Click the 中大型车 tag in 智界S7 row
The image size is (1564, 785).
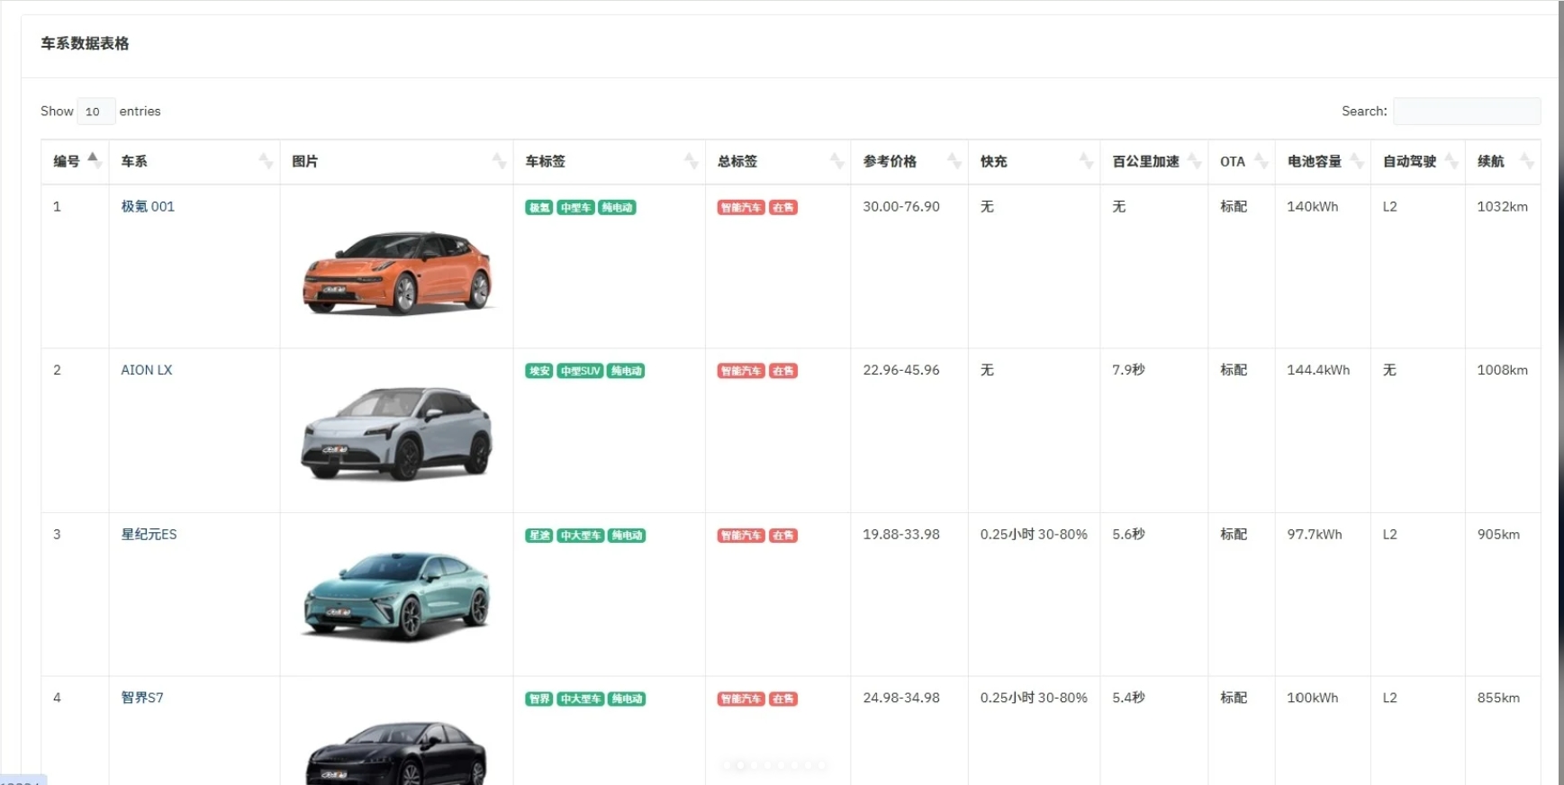point(581,699)
